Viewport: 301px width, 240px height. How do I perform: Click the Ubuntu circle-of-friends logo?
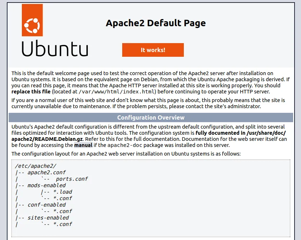pyautogui.click(x=33, y=20)
